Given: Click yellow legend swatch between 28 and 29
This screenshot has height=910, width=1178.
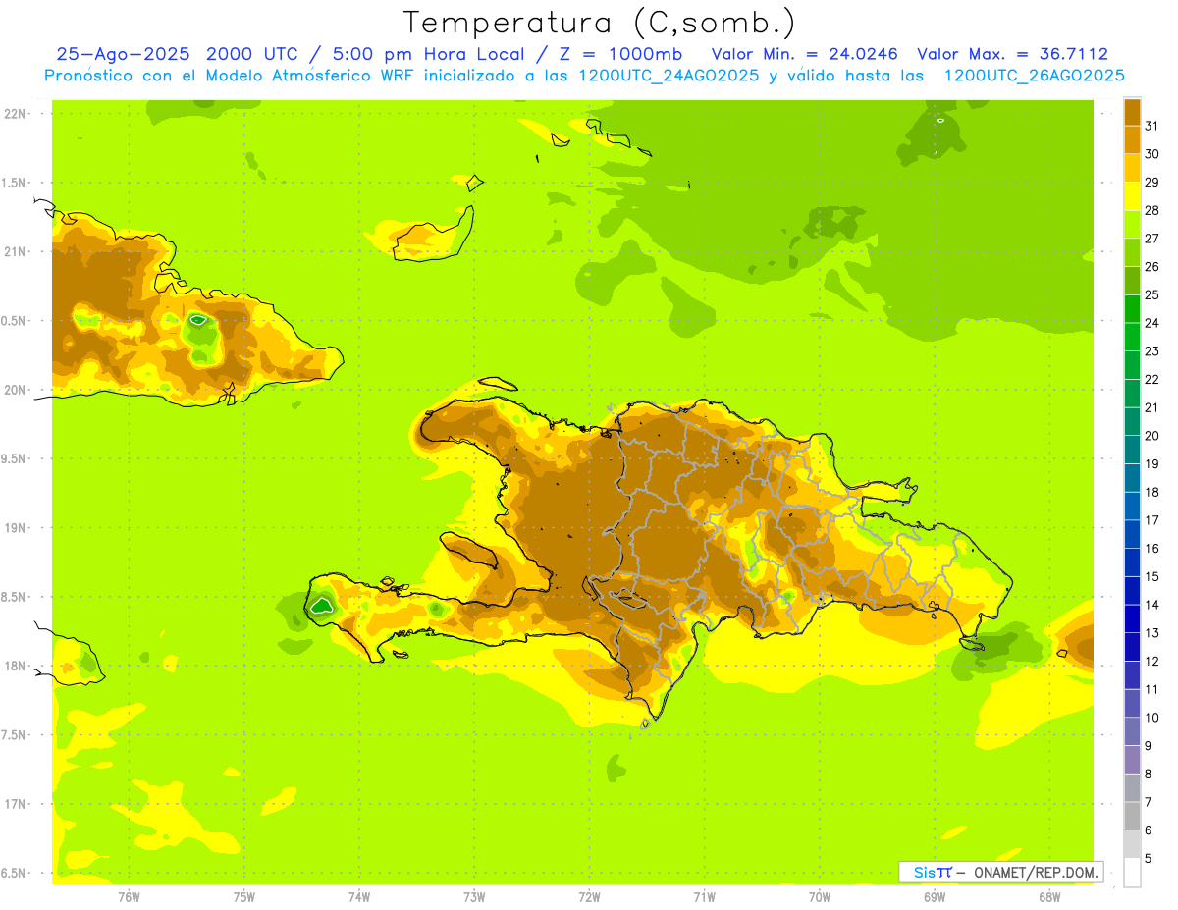Looking at the screenshot, I should click(x=1132, y=196).
